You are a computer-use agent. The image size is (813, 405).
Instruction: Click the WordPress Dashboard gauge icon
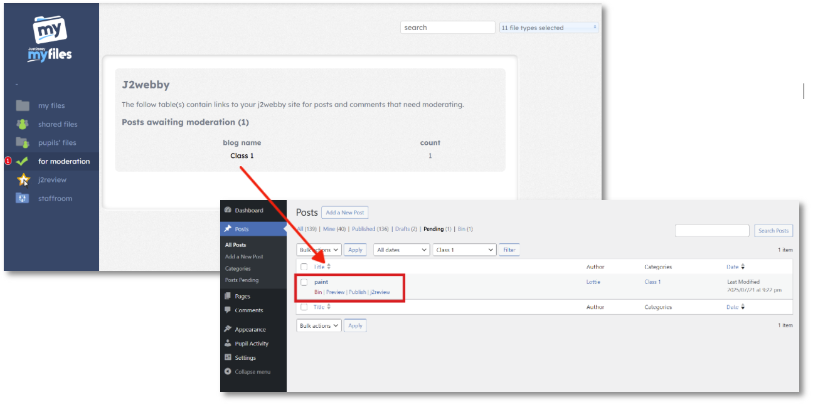pyautogui.click(x=228, y=210)
